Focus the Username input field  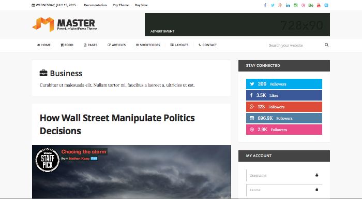(284, 175)
